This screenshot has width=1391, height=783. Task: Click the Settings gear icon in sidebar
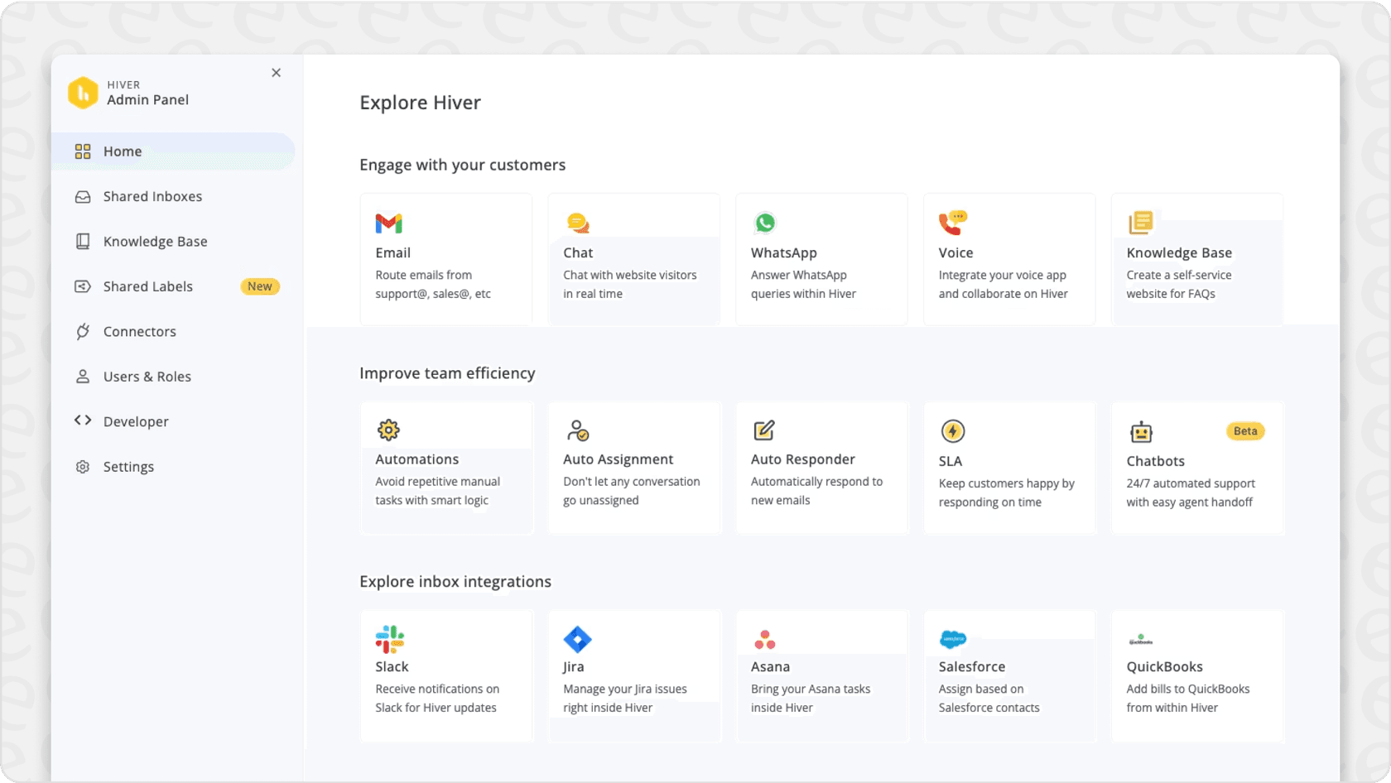[83, 467]
